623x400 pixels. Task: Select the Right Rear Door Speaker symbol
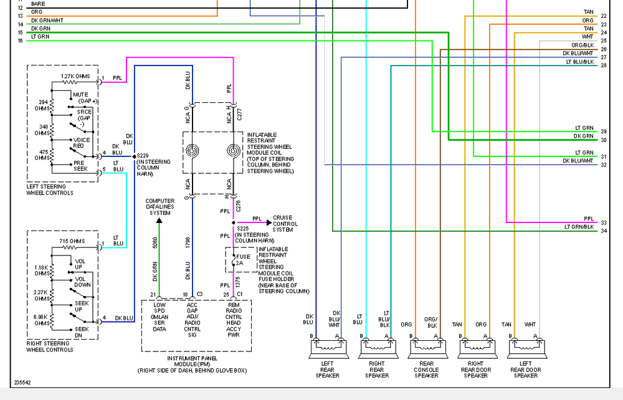[x=478, y=348]
